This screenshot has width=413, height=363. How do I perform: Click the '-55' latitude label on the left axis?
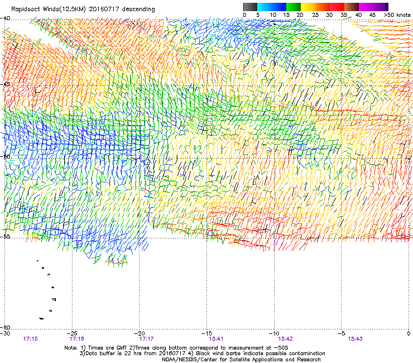coord(5,236)
